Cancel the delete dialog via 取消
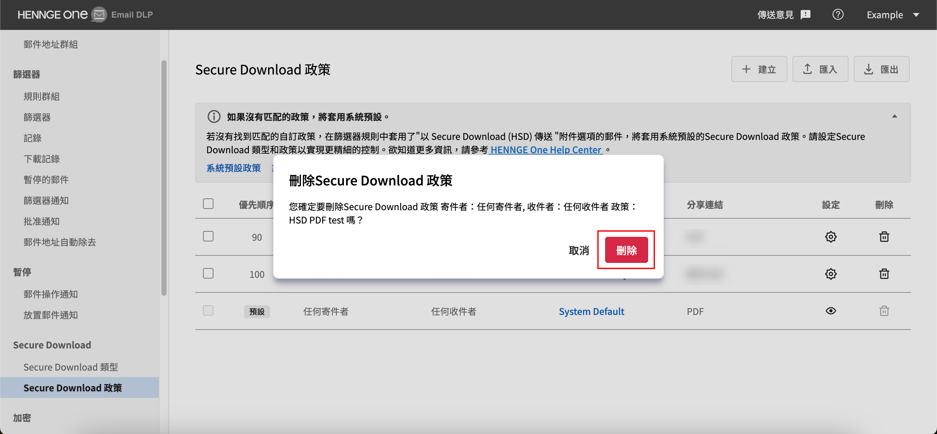937x434 pixels. [x=578, y=250]
